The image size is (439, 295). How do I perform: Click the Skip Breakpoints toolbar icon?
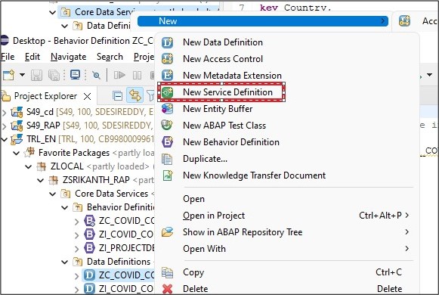96,75
